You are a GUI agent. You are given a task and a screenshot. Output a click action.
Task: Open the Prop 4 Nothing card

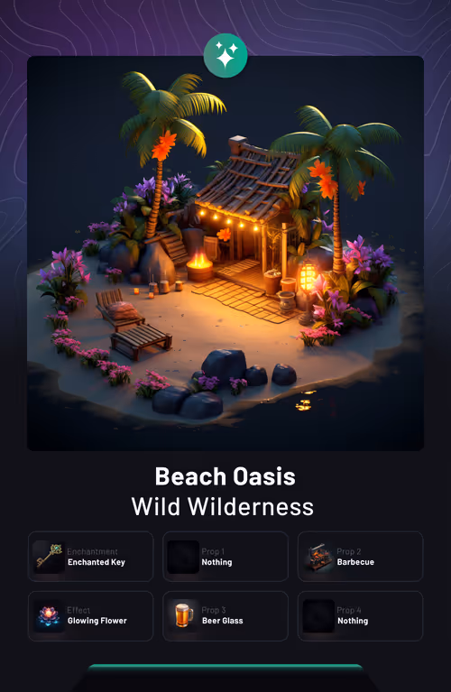[361, 616]
